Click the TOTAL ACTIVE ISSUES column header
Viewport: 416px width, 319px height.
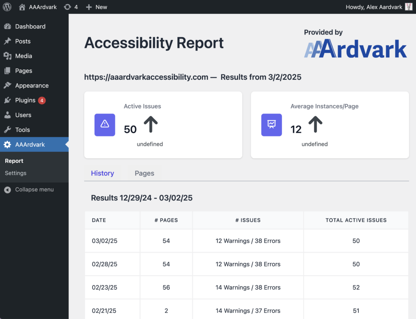coord(356,220)
